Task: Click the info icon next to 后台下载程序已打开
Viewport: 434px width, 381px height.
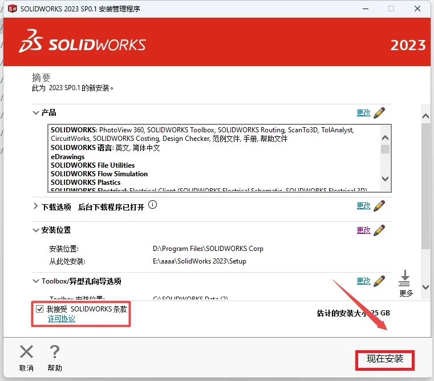Action: click(152, 205)
